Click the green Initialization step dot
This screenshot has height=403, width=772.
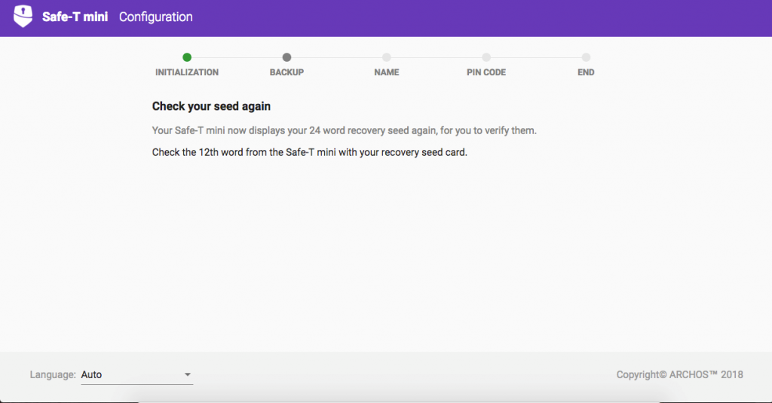(187, 57)
